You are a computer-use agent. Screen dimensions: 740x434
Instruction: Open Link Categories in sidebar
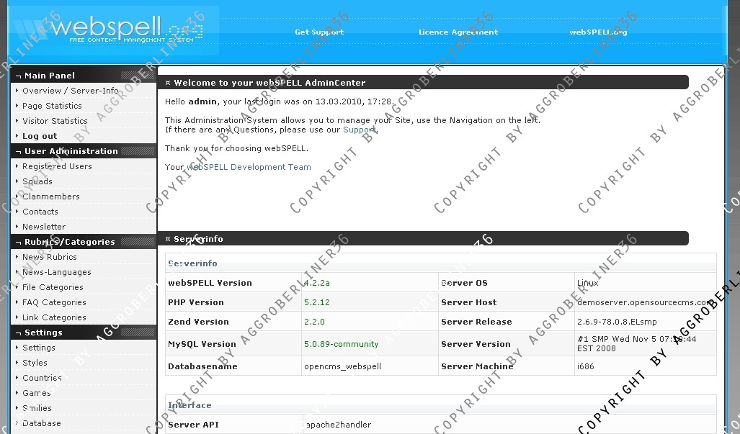54,317
